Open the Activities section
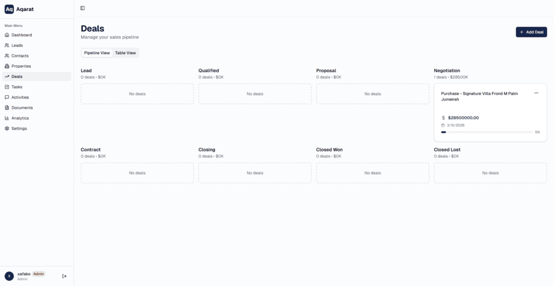554x286 pixels. (x=20, y=97)
